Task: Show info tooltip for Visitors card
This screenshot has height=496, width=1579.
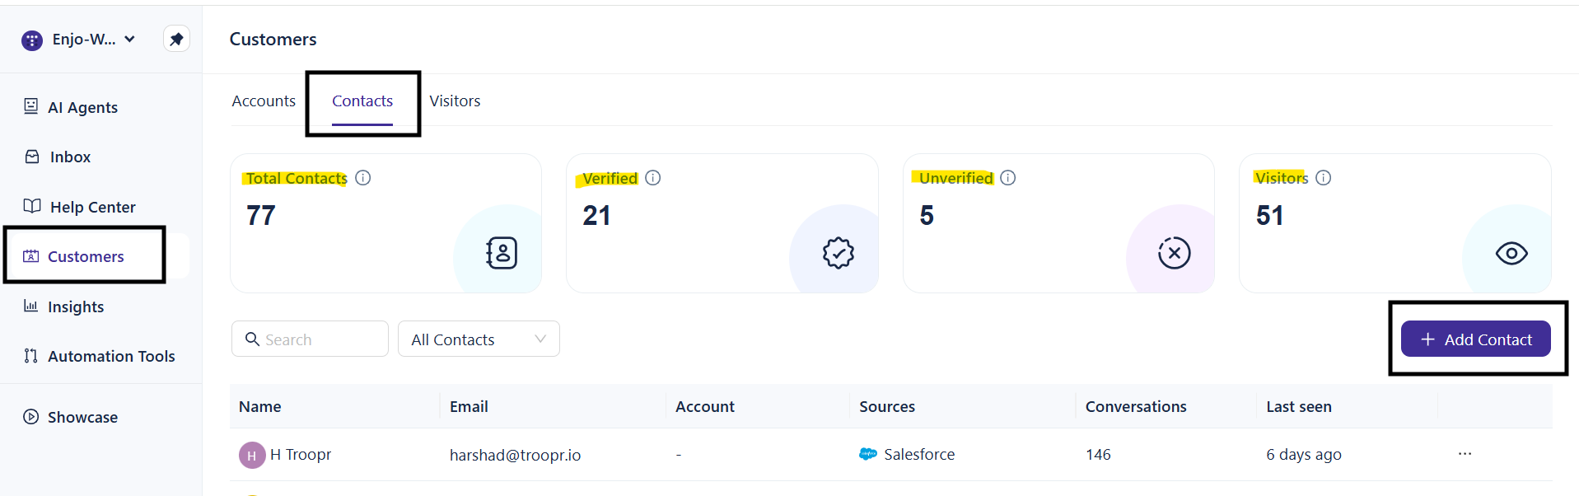Action: click(x=1324, y=178)
